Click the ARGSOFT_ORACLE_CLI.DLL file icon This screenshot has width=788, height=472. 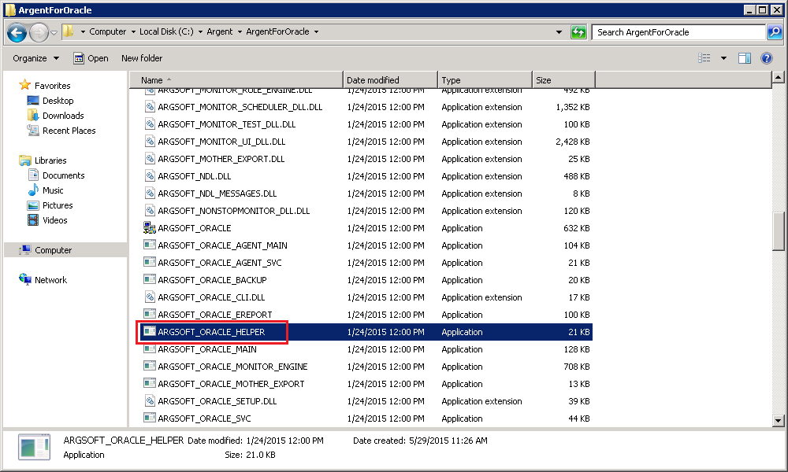tap(150, 297)
